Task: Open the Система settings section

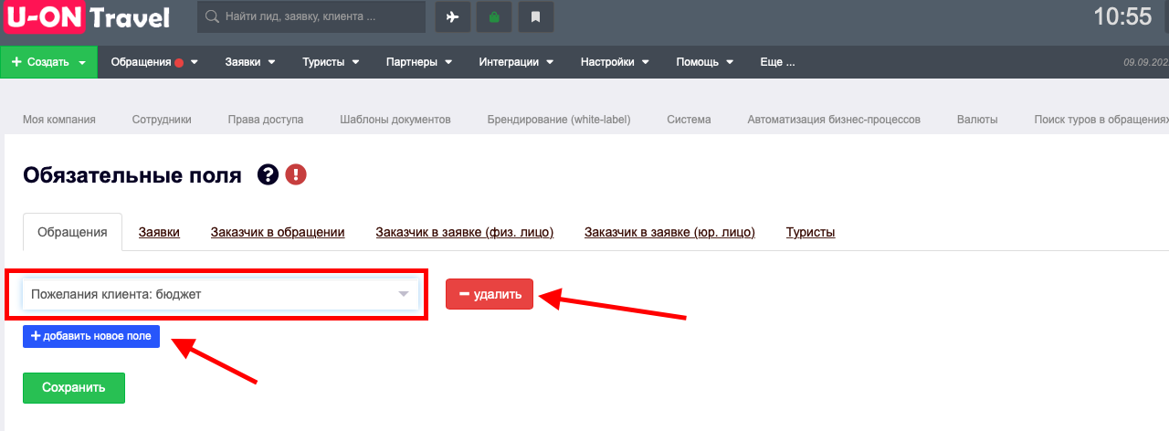Action: [x=689, y=120]
